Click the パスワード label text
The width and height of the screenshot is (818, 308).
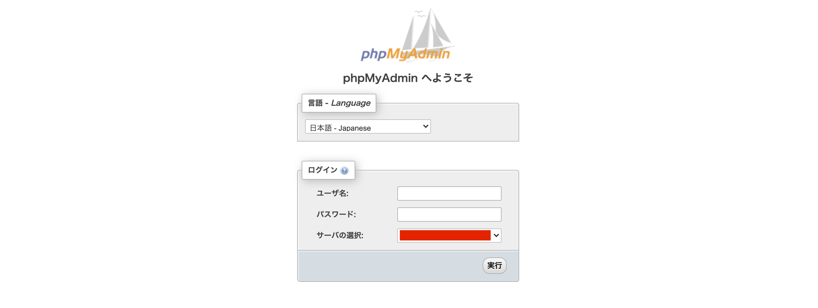pos(336,214)
